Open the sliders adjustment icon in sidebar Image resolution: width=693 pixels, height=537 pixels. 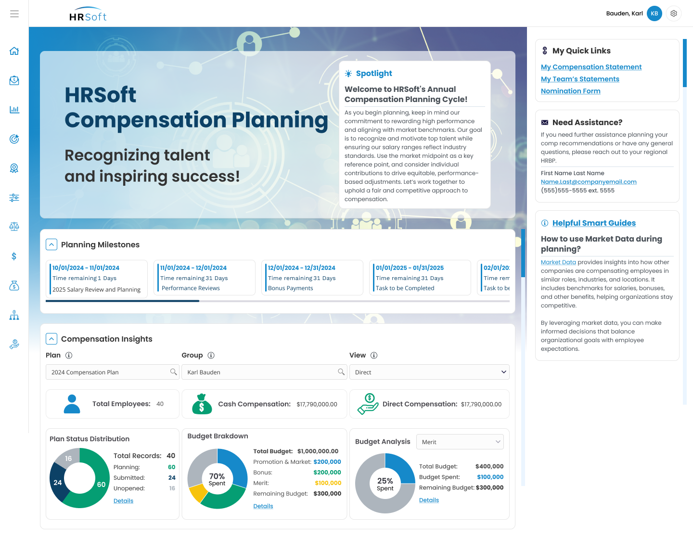coord(14,197)
